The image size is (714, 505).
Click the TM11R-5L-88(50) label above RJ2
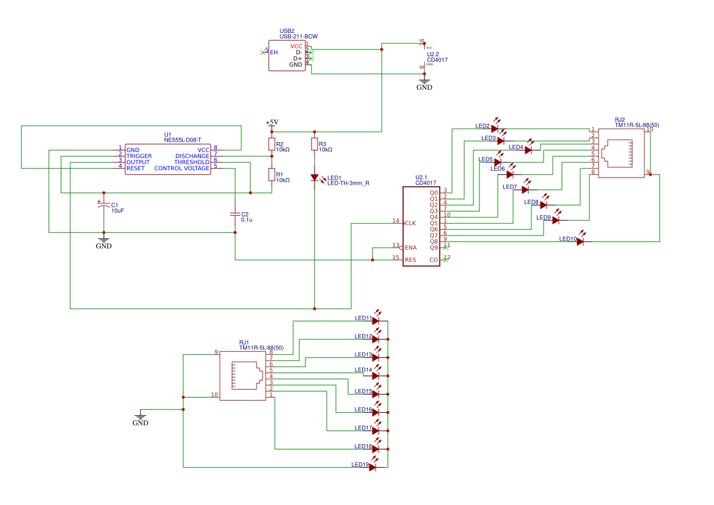click(637, 126)
